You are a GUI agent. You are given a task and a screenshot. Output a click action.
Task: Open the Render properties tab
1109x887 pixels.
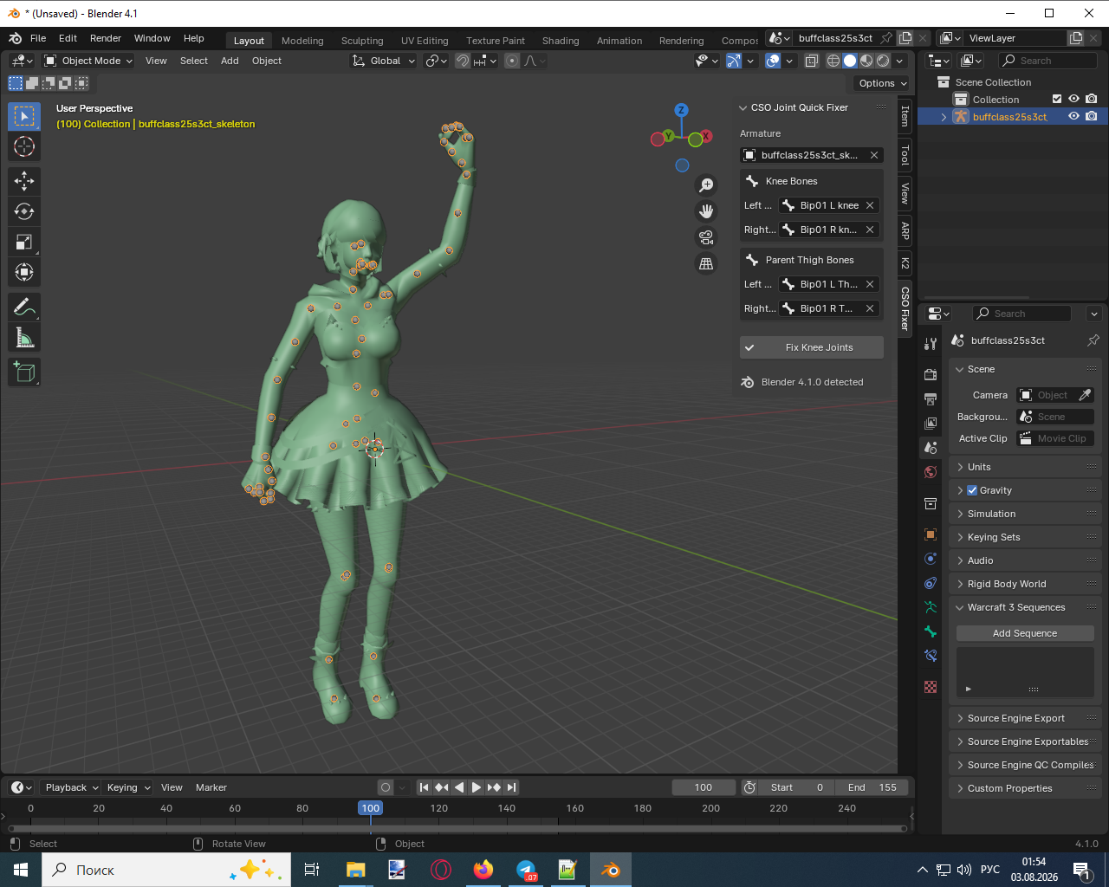(931, 375)
